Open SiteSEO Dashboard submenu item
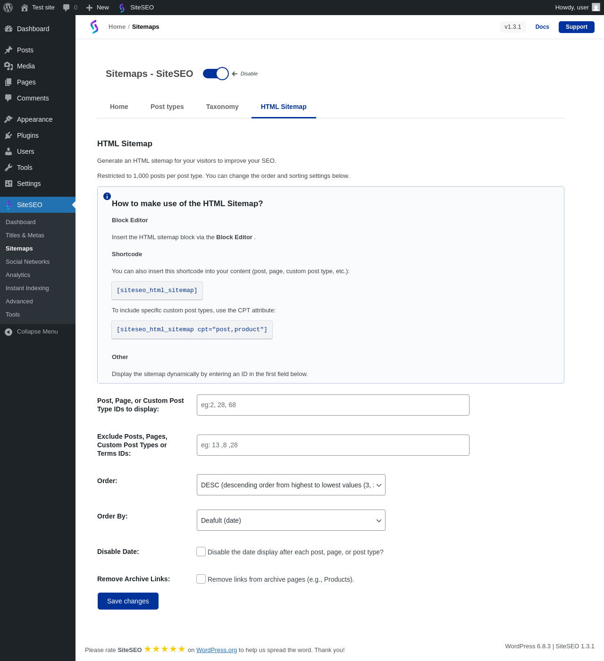 point(21,222)
